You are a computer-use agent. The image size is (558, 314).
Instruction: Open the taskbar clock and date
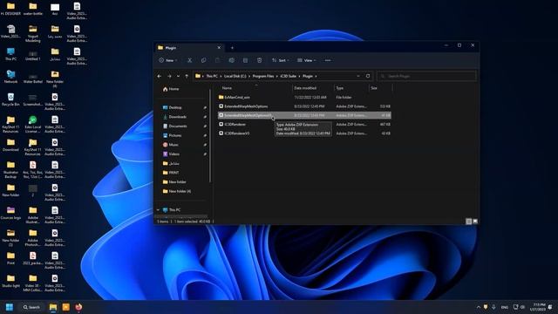point(537,307)
